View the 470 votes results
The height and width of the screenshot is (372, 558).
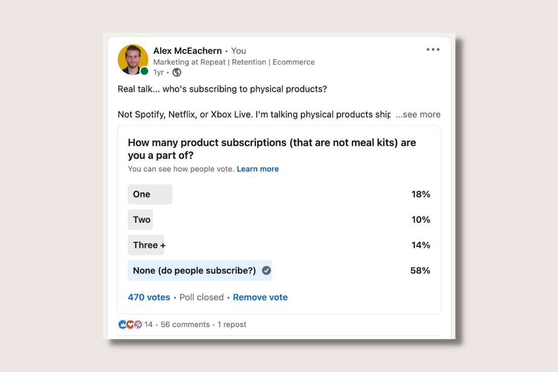(149, 297)
